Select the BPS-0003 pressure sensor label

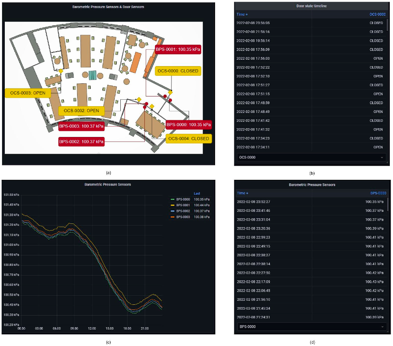coord(81,127)
